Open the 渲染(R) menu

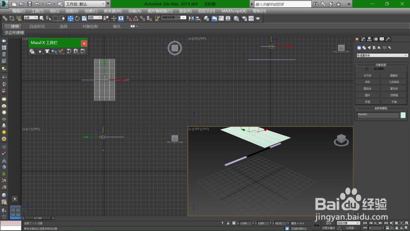[185, 11]
